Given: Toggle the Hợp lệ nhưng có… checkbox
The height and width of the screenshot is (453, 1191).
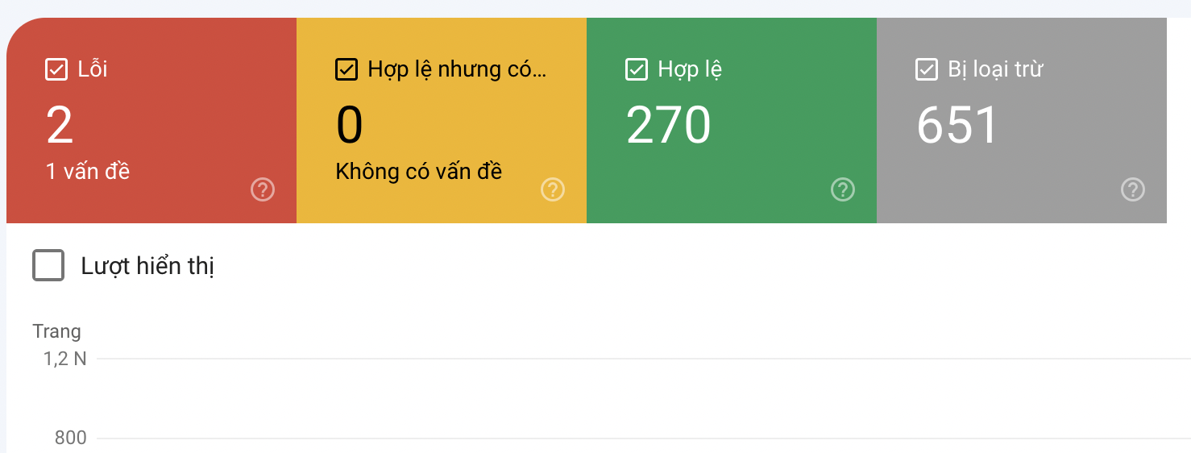Looking at the screenshot, I should click(x=347, y=70).
